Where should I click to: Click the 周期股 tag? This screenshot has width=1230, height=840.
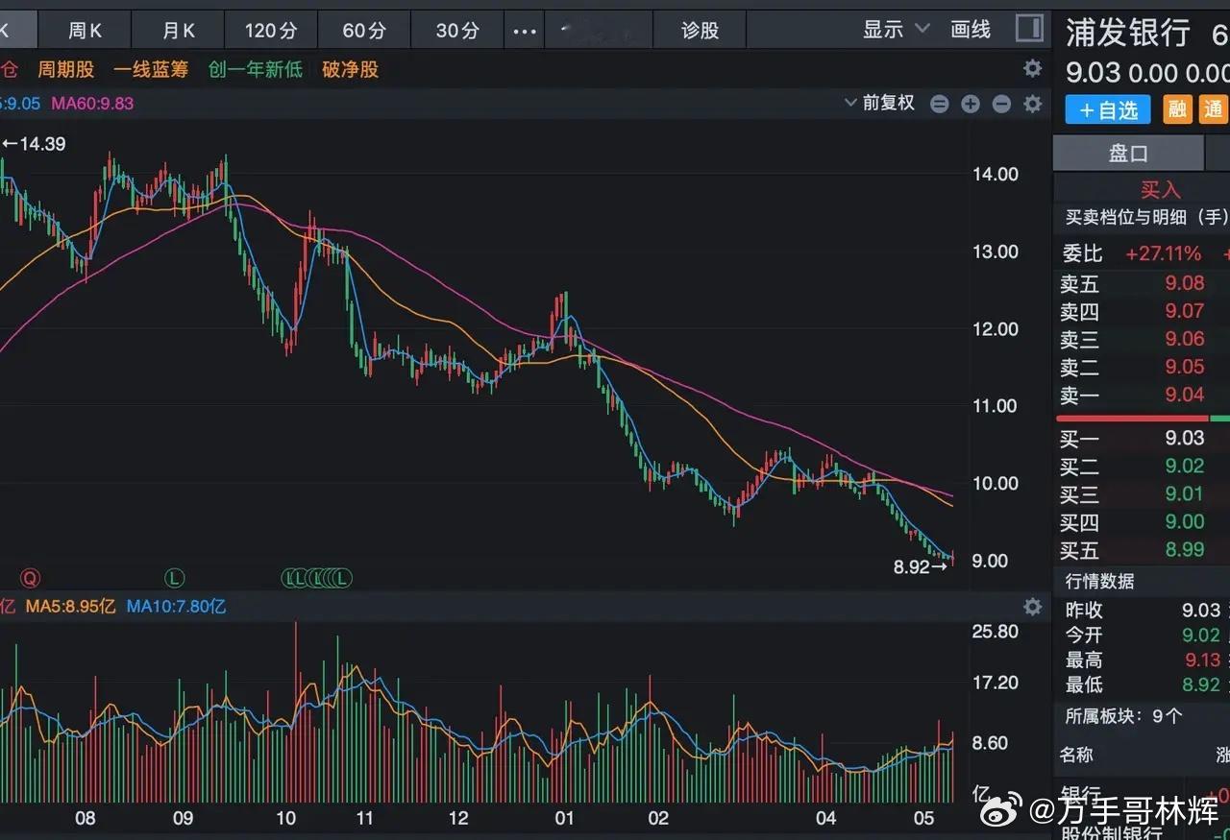66,70
